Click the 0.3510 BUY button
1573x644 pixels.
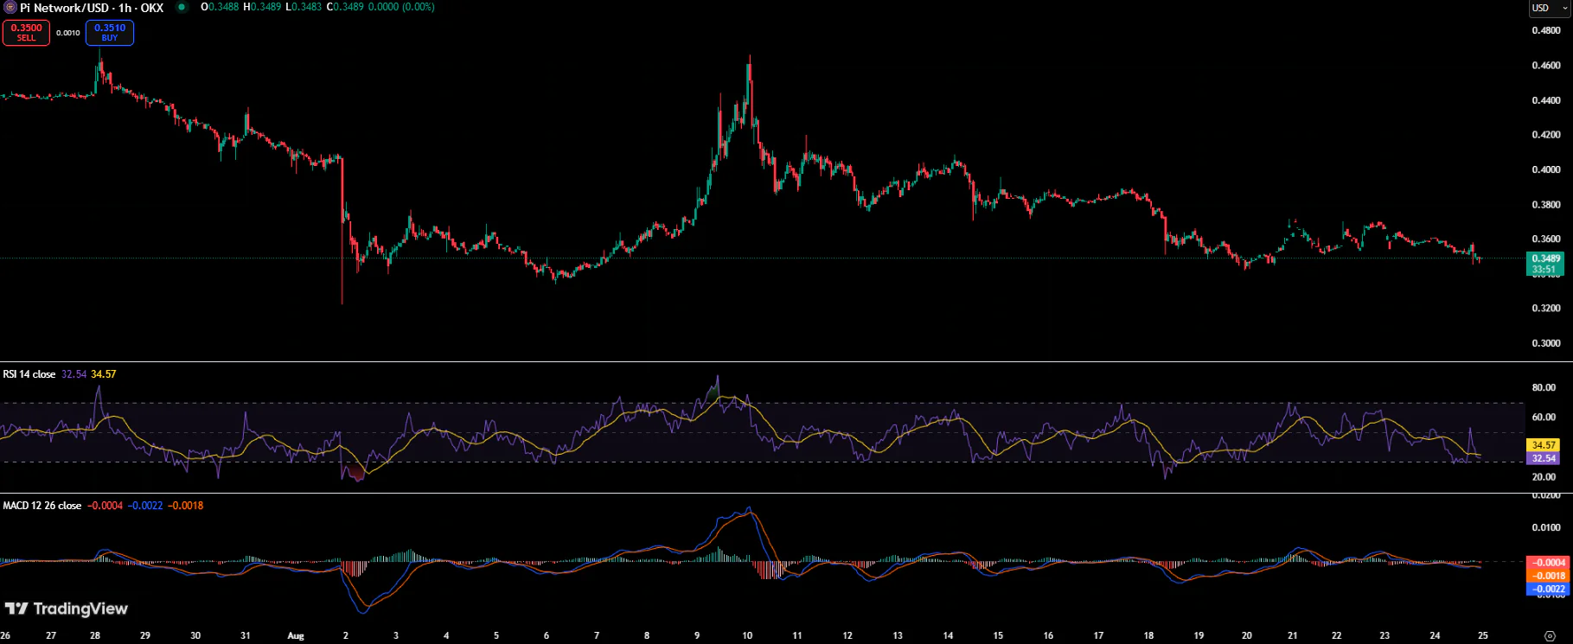[110, 33]
